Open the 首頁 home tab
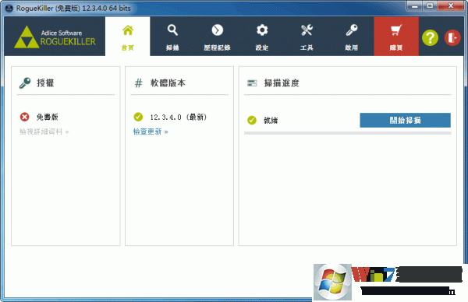The width and height of the screenshot is (468, 302). click(x=127, y=37)
